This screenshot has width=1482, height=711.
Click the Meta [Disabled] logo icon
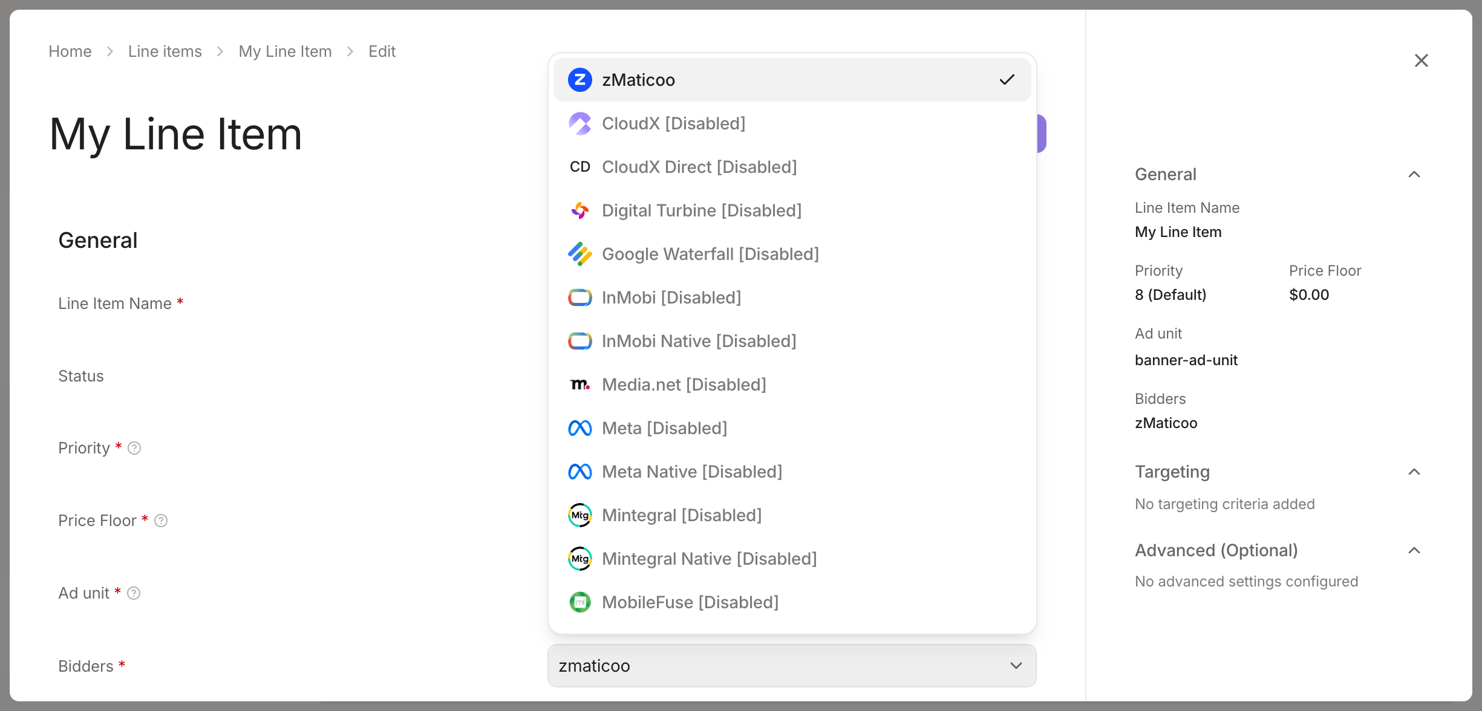[579, 428]
